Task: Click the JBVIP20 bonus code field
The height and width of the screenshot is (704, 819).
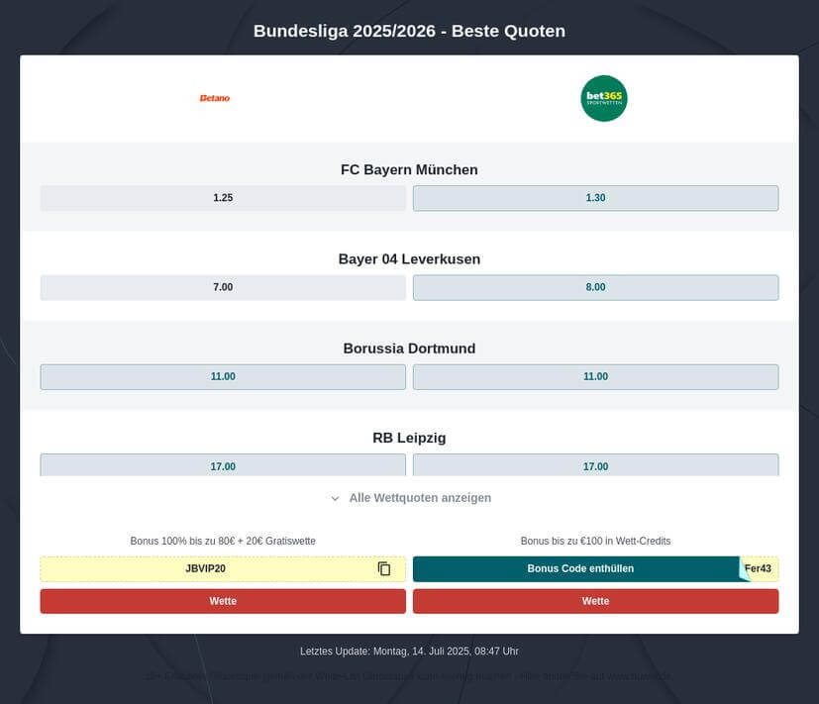Action: [x=223, y=568]
